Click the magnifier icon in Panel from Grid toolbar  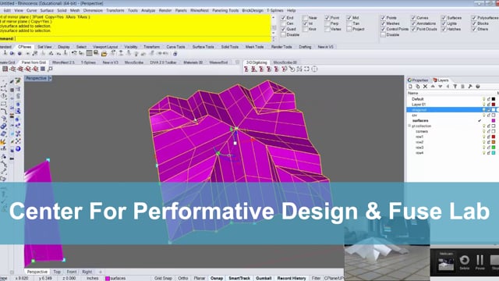[50, 69]
